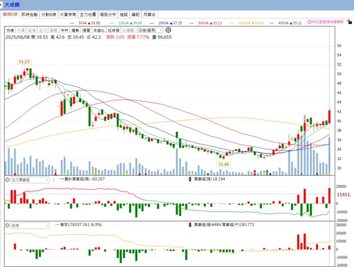
Task: Click the arrow icon beside 大成鋼 title
Action: click(x=1, y=4)
